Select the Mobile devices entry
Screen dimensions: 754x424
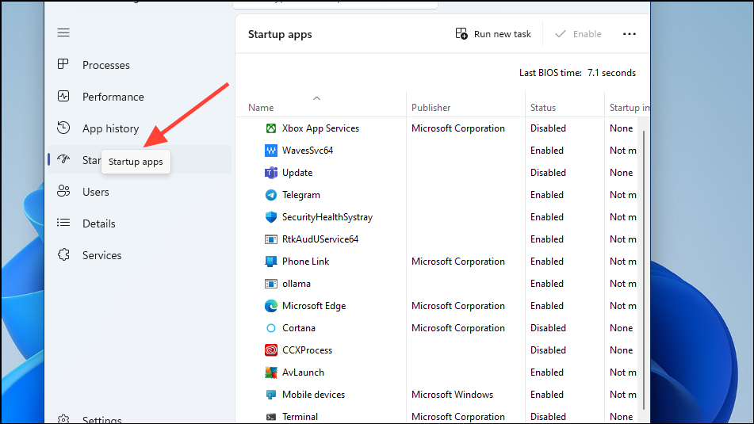tap(313, 395)
